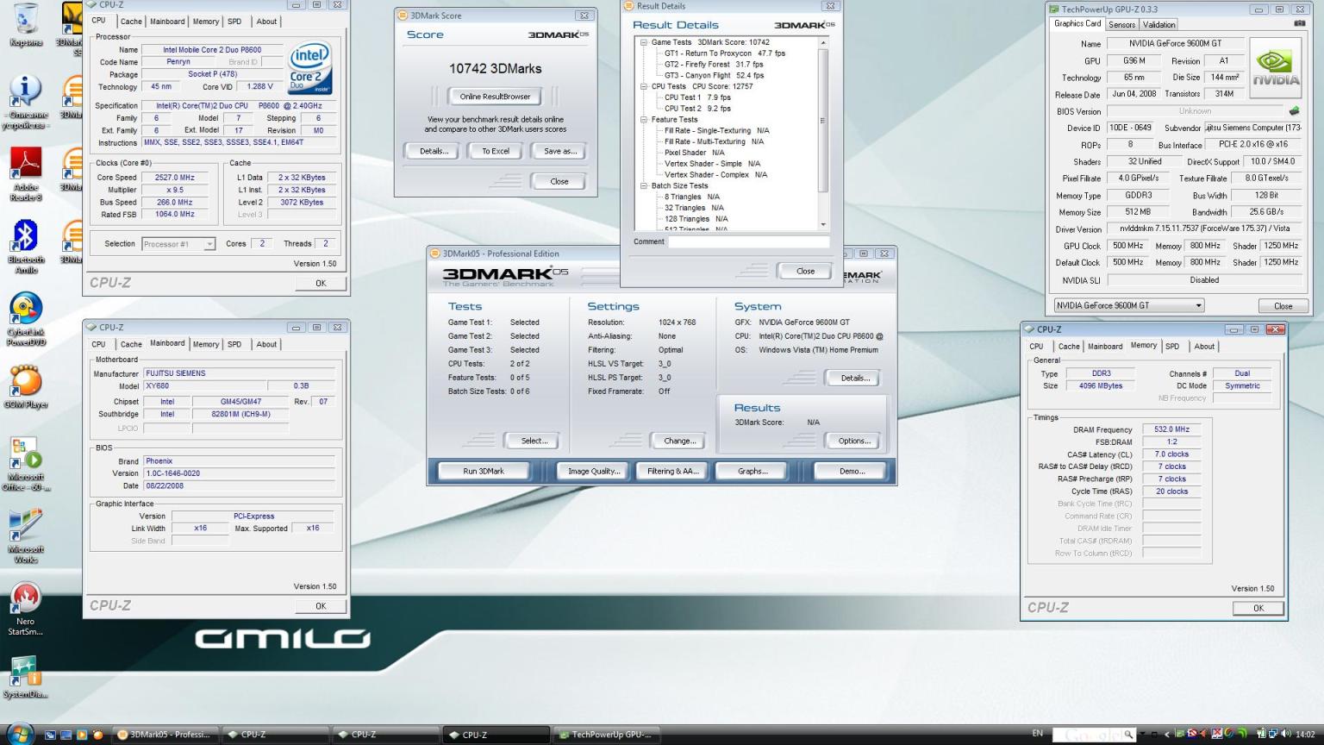Open Microsoft Office 60-day trial shortcut
Image resolution: width=1324 pixels, height=745 pixels.
26,464
